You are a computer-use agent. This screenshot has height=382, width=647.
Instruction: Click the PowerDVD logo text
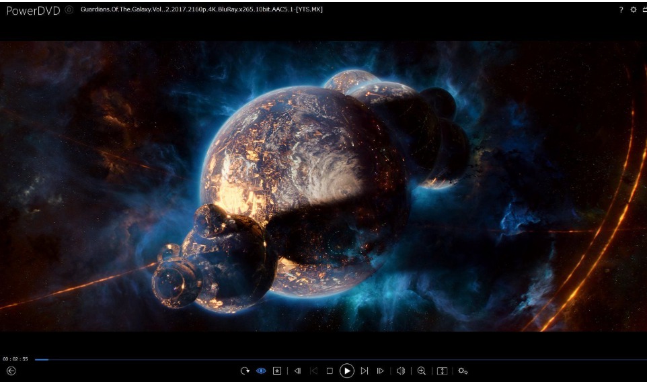(33, 10)
